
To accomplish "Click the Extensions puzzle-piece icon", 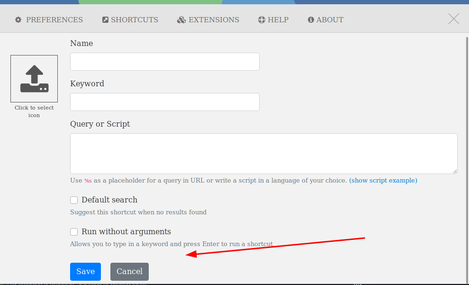I will pos(181,19).
